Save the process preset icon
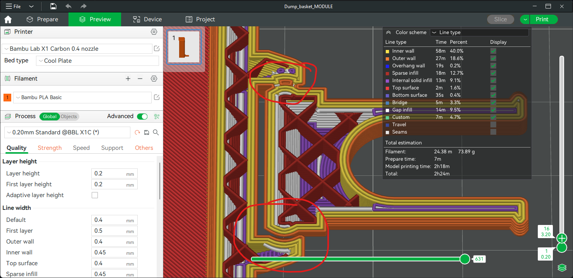This screenshot has width=573, height=278. [147, 132]
